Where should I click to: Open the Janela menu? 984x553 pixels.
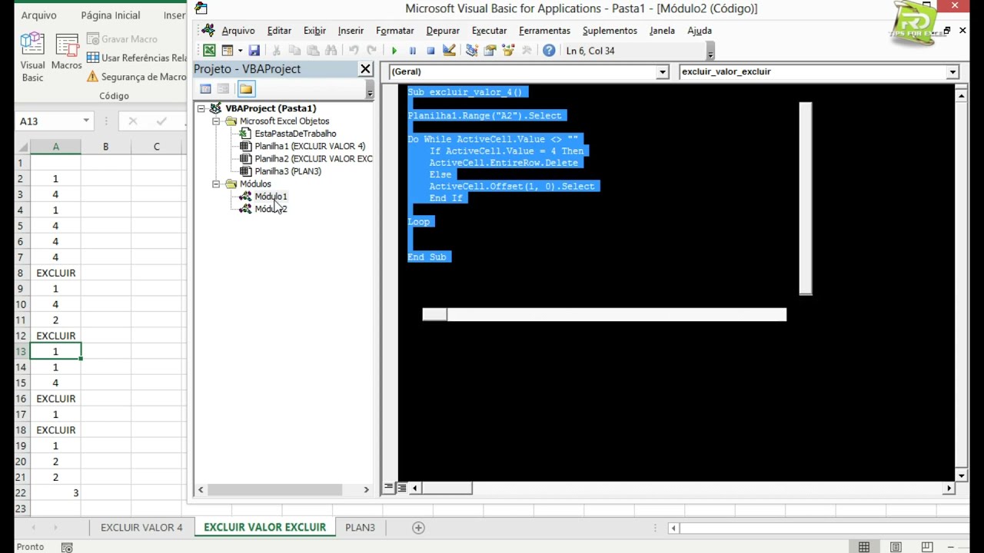click(662, 31)
